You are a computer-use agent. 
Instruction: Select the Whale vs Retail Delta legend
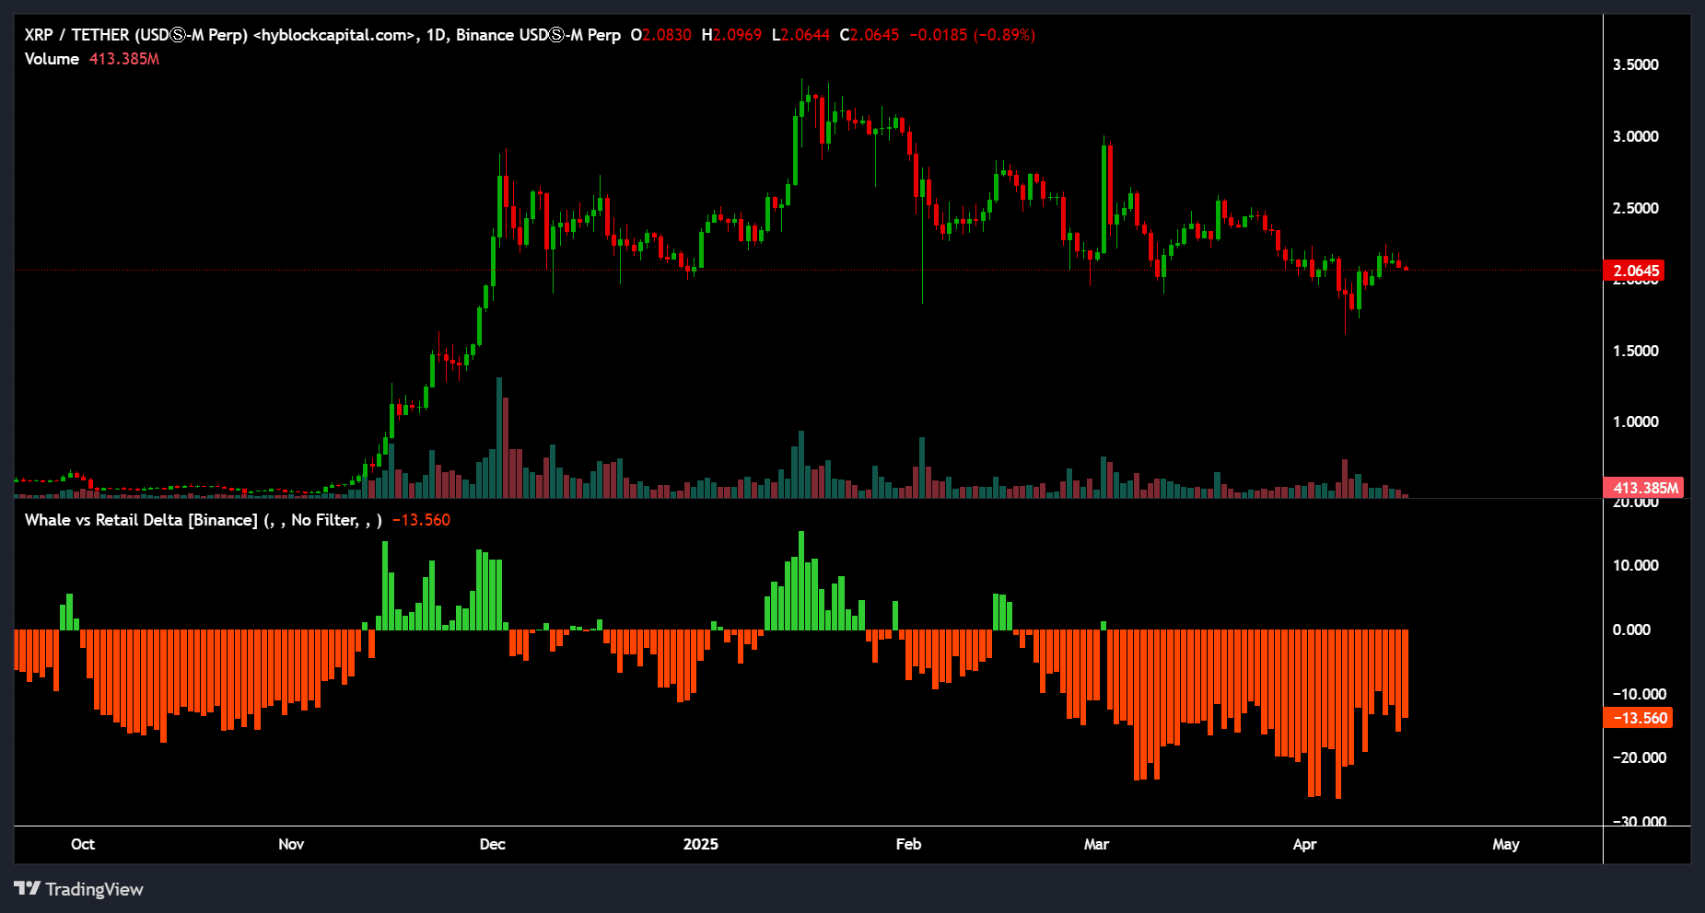pyautogui.click(x=141, y=520)
